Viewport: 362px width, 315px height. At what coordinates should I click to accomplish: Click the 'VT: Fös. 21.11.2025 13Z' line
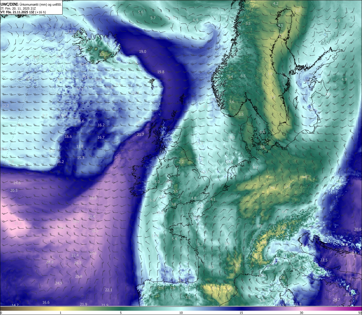[18, 12]
